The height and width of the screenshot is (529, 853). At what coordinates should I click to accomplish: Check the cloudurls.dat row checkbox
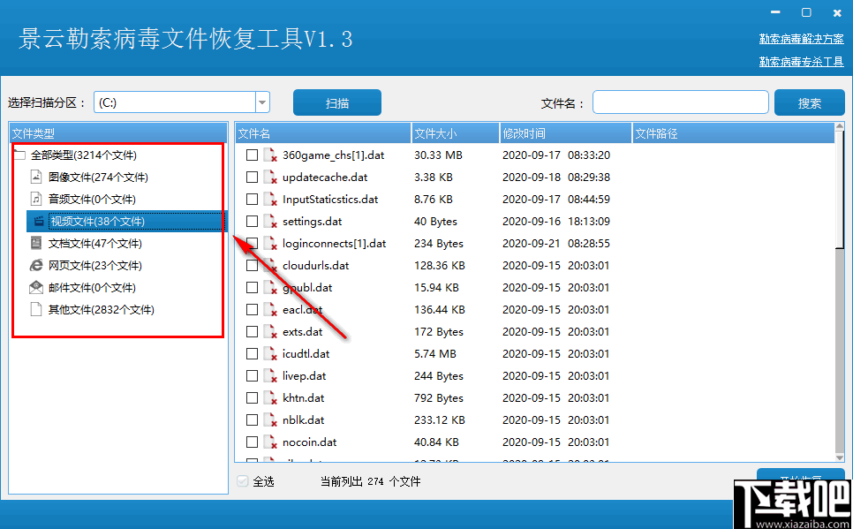[x=252, y=265]
